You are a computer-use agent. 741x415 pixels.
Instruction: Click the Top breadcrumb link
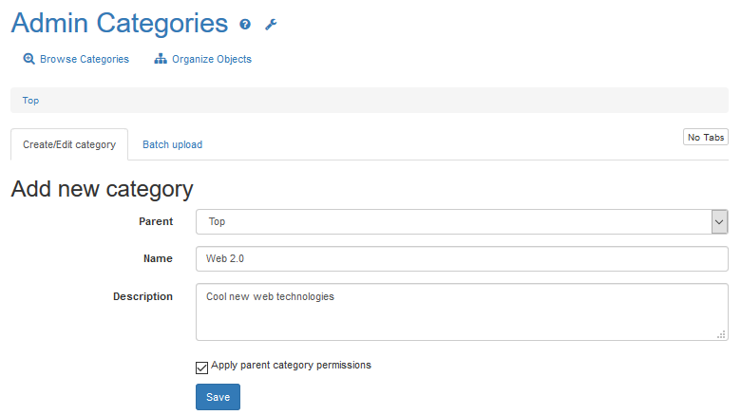click(x=30, y=101)
